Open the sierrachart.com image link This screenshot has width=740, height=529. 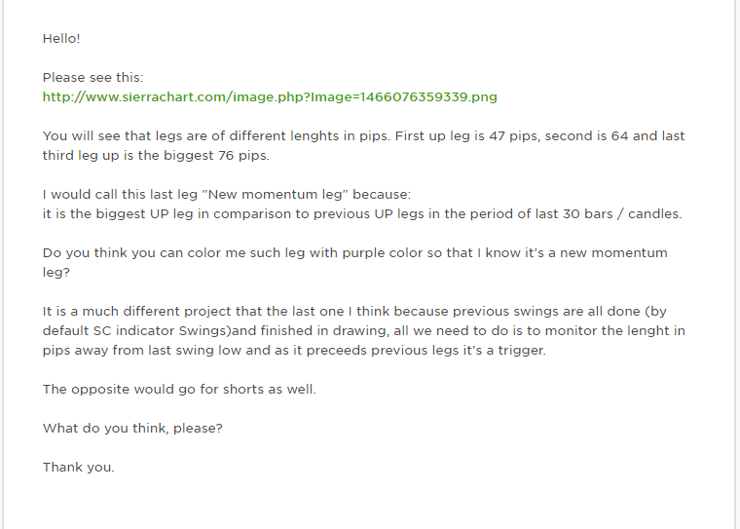pos(270,96)
